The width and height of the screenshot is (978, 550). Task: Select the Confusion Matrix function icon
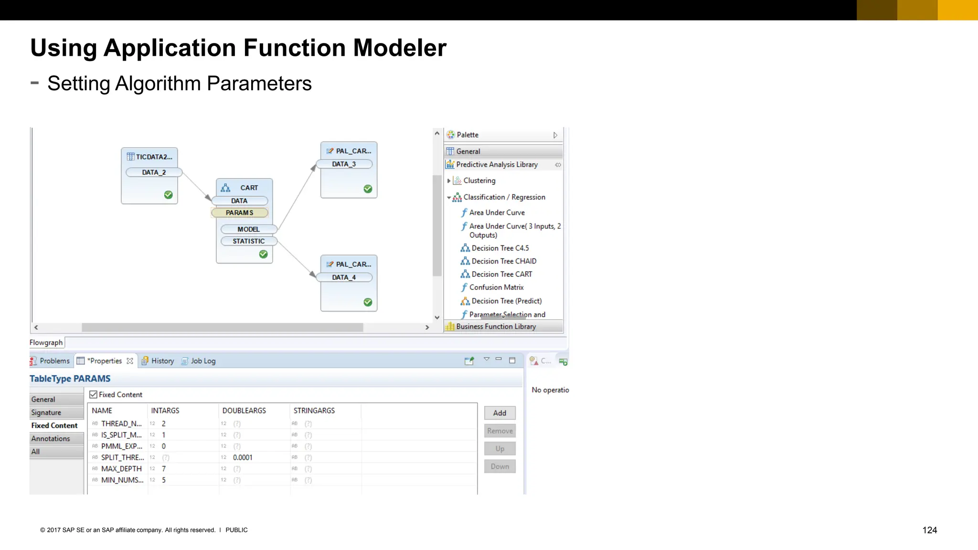pyautogui.click(x=464, y=287)
